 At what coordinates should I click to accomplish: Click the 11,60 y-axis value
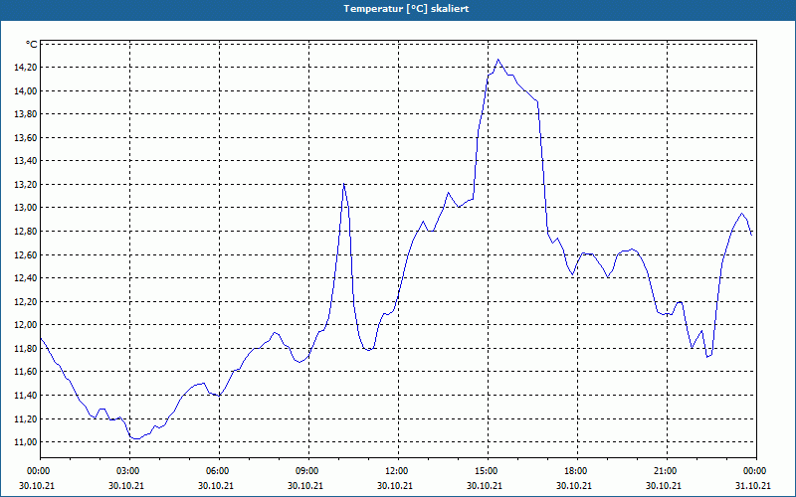[x=27, y=371]
